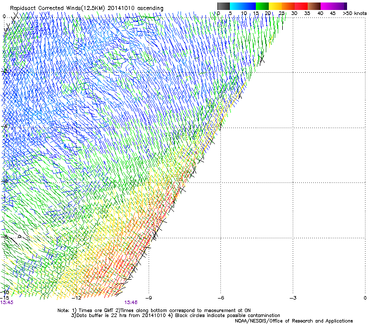Screen dimensions: 369x324
Task: Click the green 15-20 knots legend swatch
Action: click(262, 6)
